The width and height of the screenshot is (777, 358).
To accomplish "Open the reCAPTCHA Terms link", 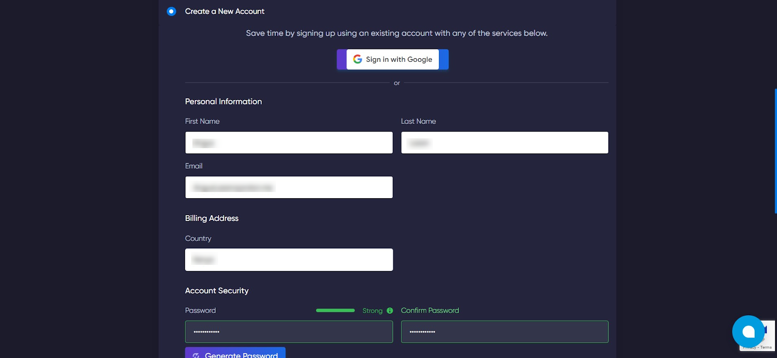I will [766, 347].
